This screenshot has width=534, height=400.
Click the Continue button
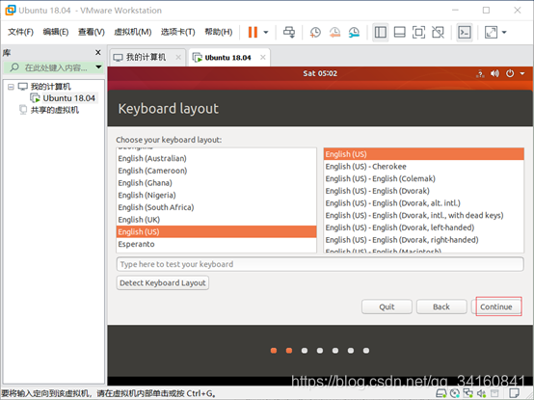point(496,307)
